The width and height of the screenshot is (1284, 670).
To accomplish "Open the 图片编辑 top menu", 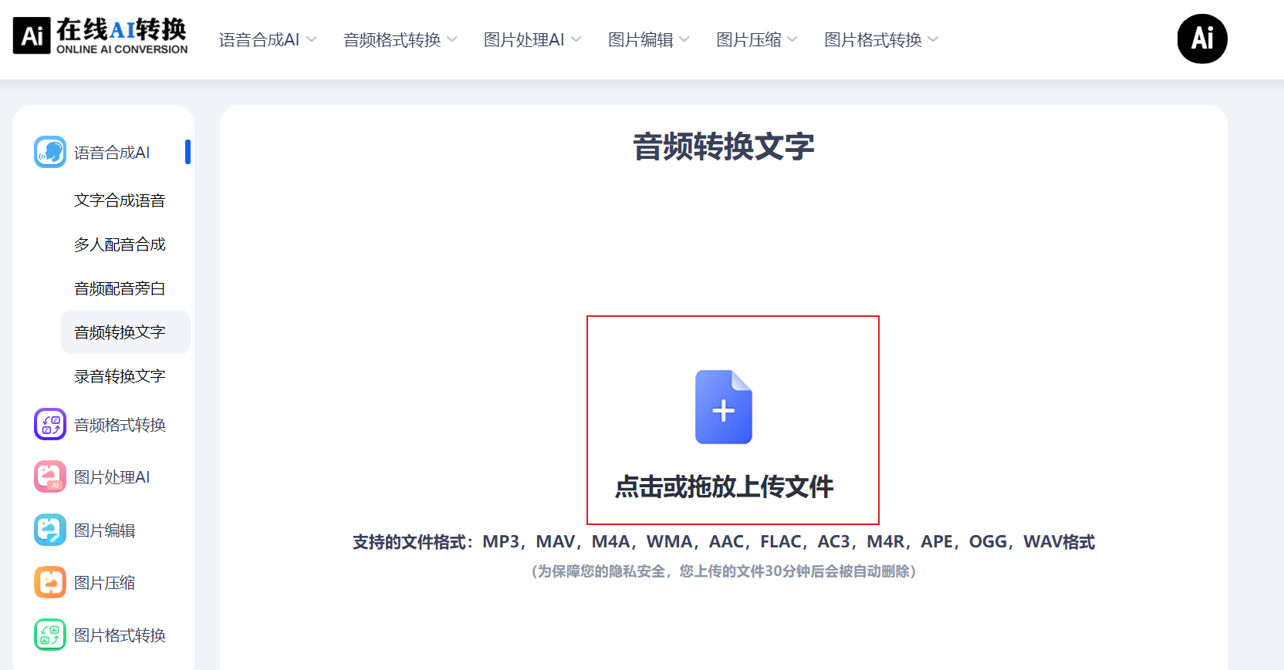I will (x=648, y=39).
